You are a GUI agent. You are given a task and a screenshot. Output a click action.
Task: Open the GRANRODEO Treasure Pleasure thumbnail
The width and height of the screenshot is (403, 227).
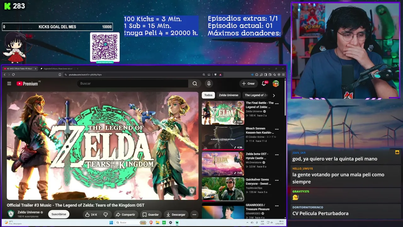[223, 211]
